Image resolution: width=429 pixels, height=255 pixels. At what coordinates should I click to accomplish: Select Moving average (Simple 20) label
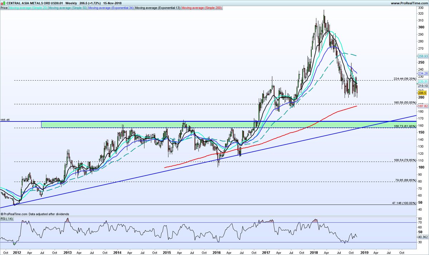(x=28, y=7)
